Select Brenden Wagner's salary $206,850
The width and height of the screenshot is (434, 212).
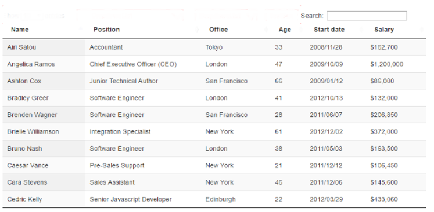pos(384,115)
